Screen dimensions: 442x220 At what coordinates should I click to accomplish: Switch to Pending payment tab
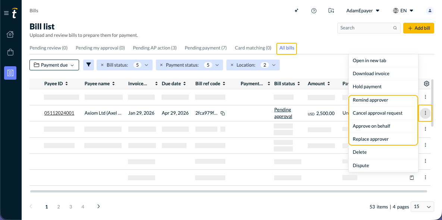tap(206, 48)
